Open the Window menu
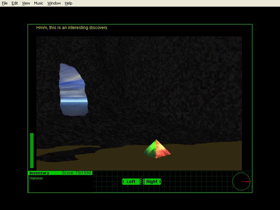 point(54,3)
